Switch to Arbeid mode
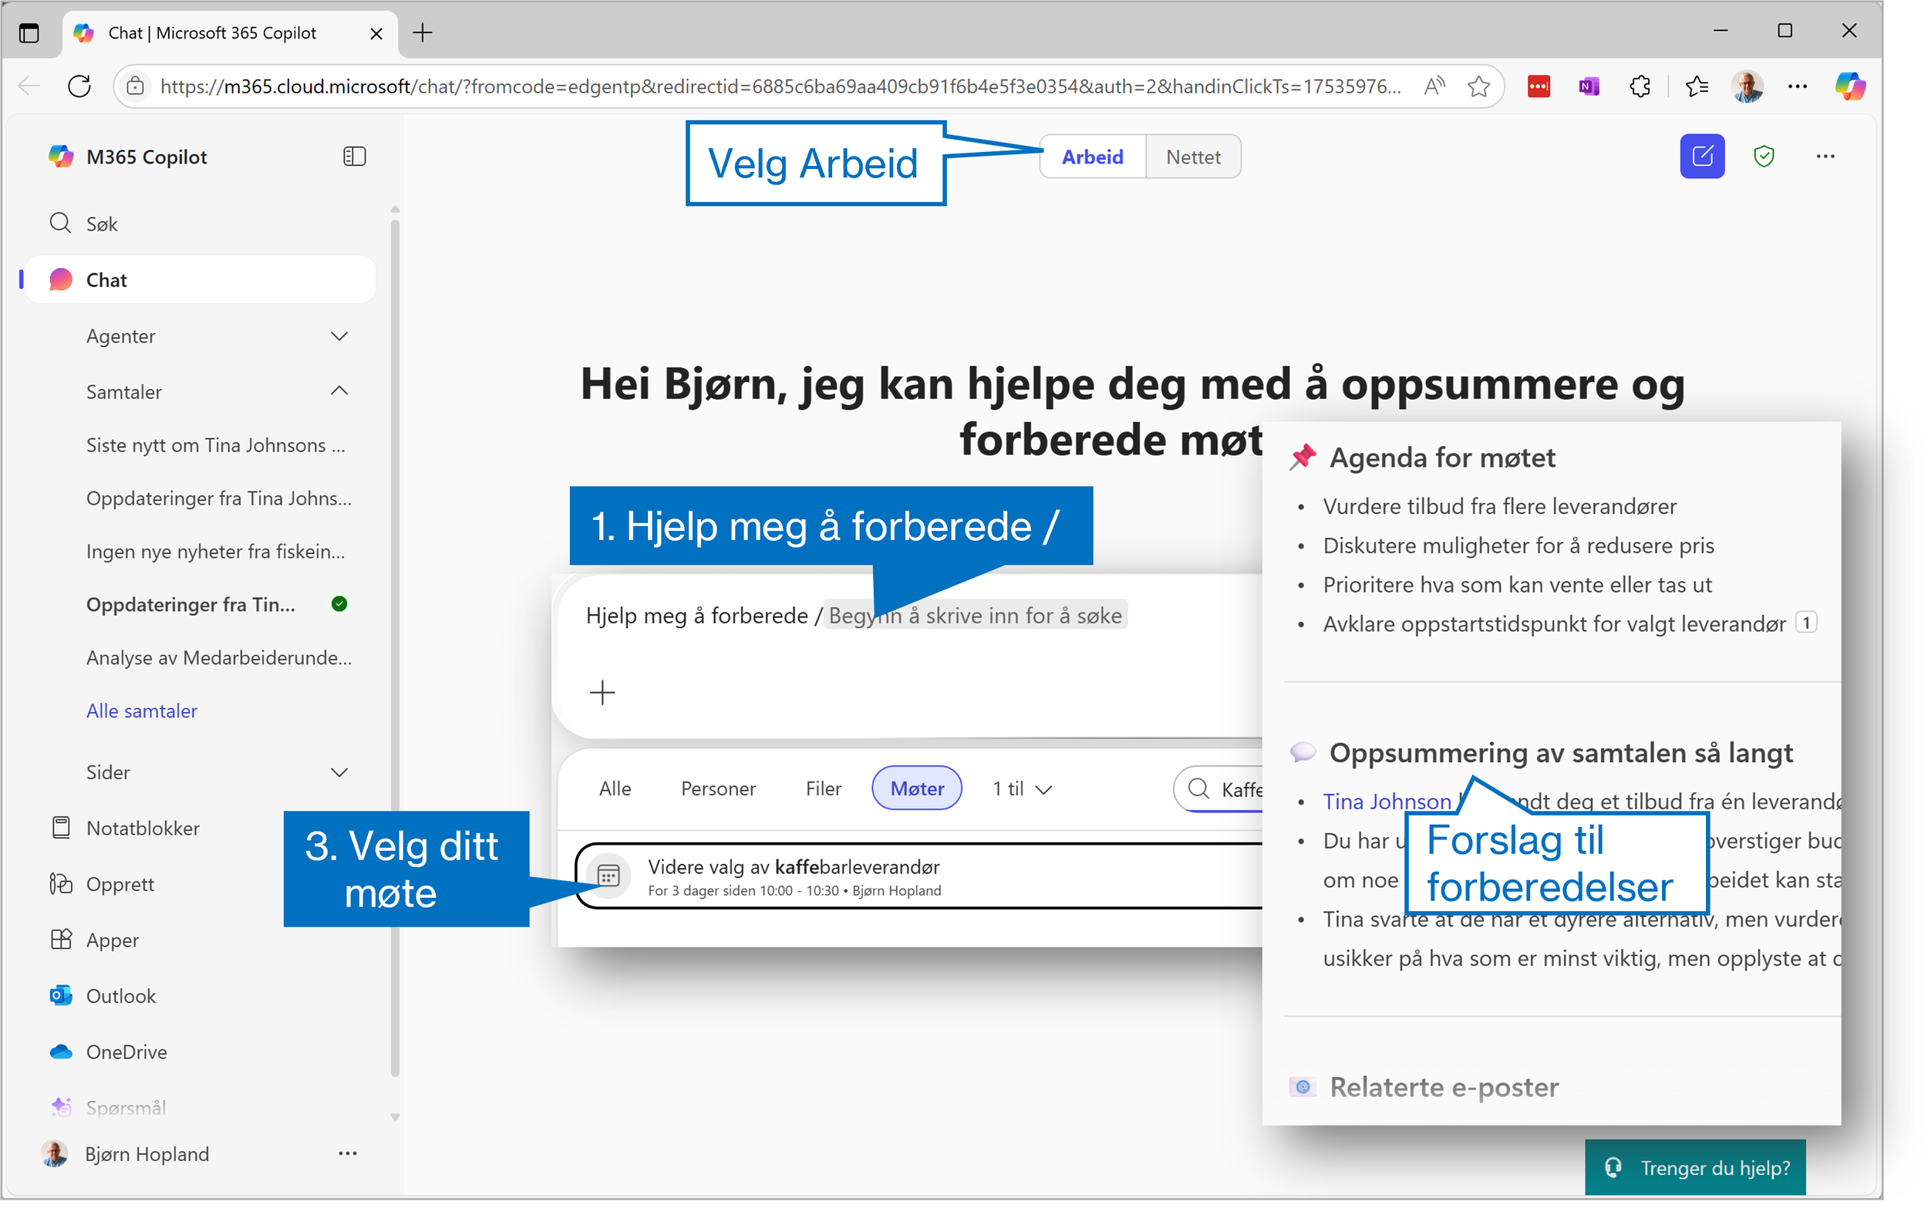The image size is (1928, 1212). click(1092, 157)
